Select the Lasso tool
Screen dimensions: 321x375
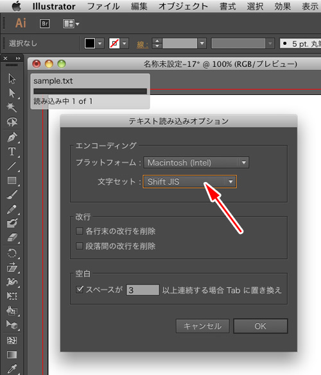(x=12, y=122)
